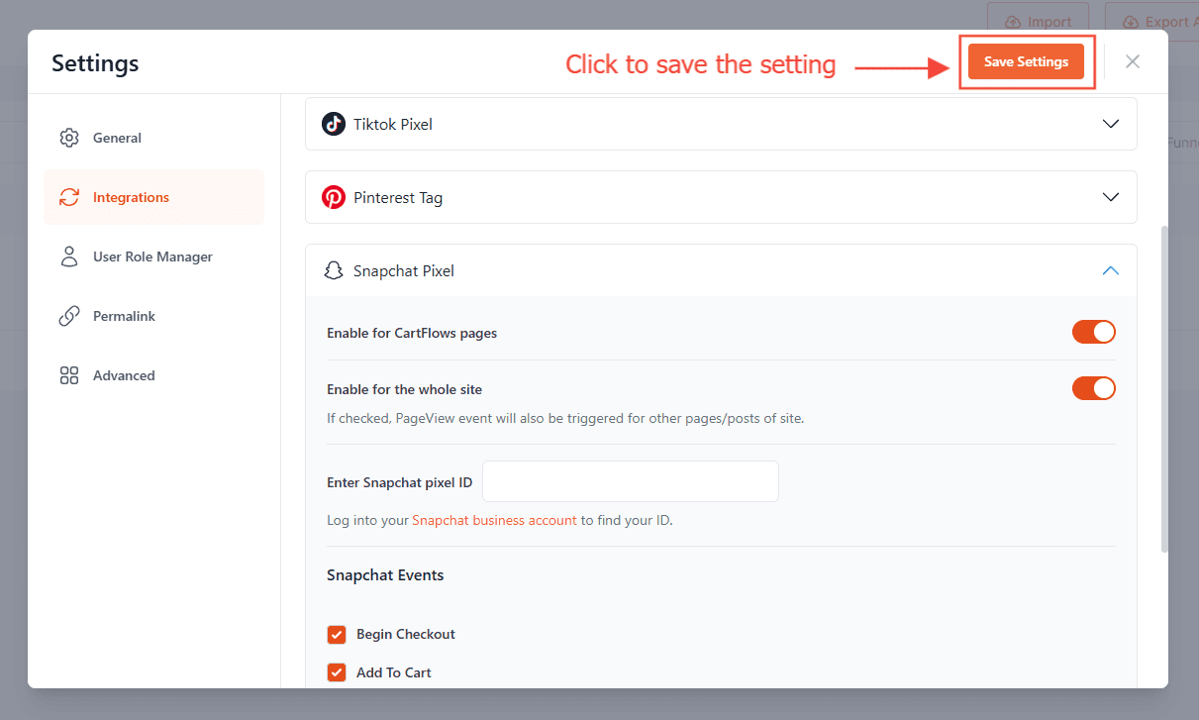Uncheck the Add To Cart checkbox

coord(337,672)
